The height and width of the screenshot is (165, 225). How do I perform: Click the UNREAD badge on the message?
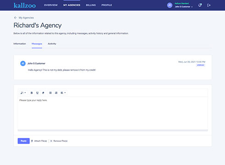point(201,65)
